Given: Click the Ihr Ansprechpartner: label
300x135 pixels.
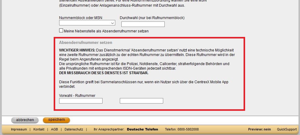Looking at the screenshot, I should [x=109, y=130].
